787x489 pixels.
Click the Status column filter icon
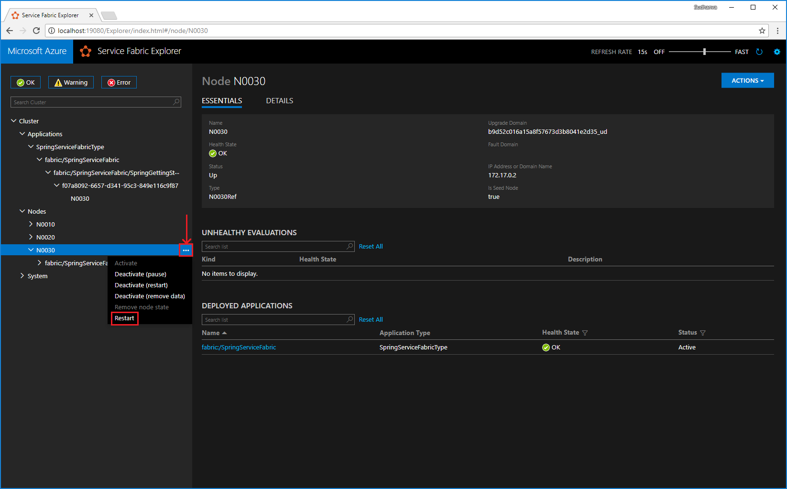pos(703,333)
